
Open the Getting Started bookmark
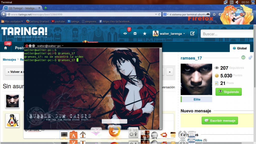37,22
